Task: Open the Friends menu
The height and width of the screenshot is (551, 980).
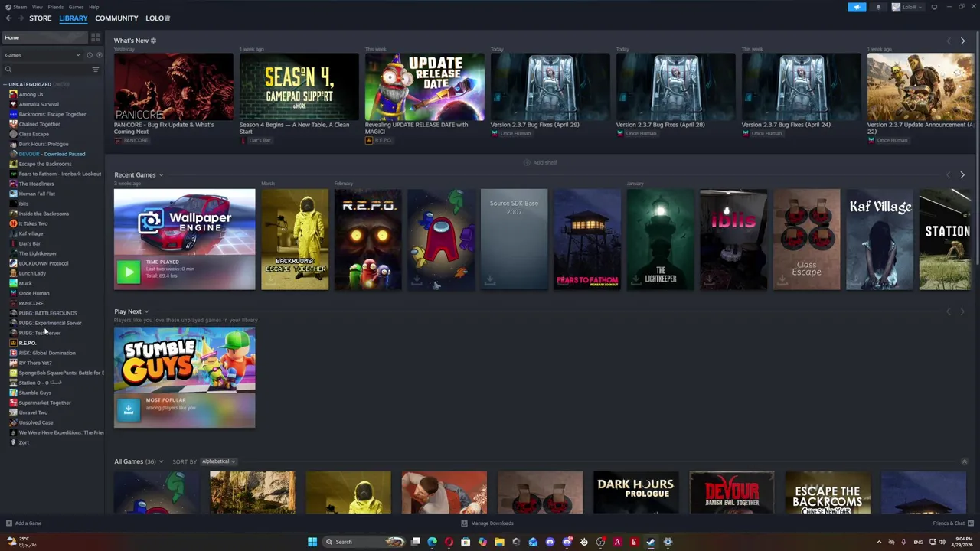Action: coord(56,7)
